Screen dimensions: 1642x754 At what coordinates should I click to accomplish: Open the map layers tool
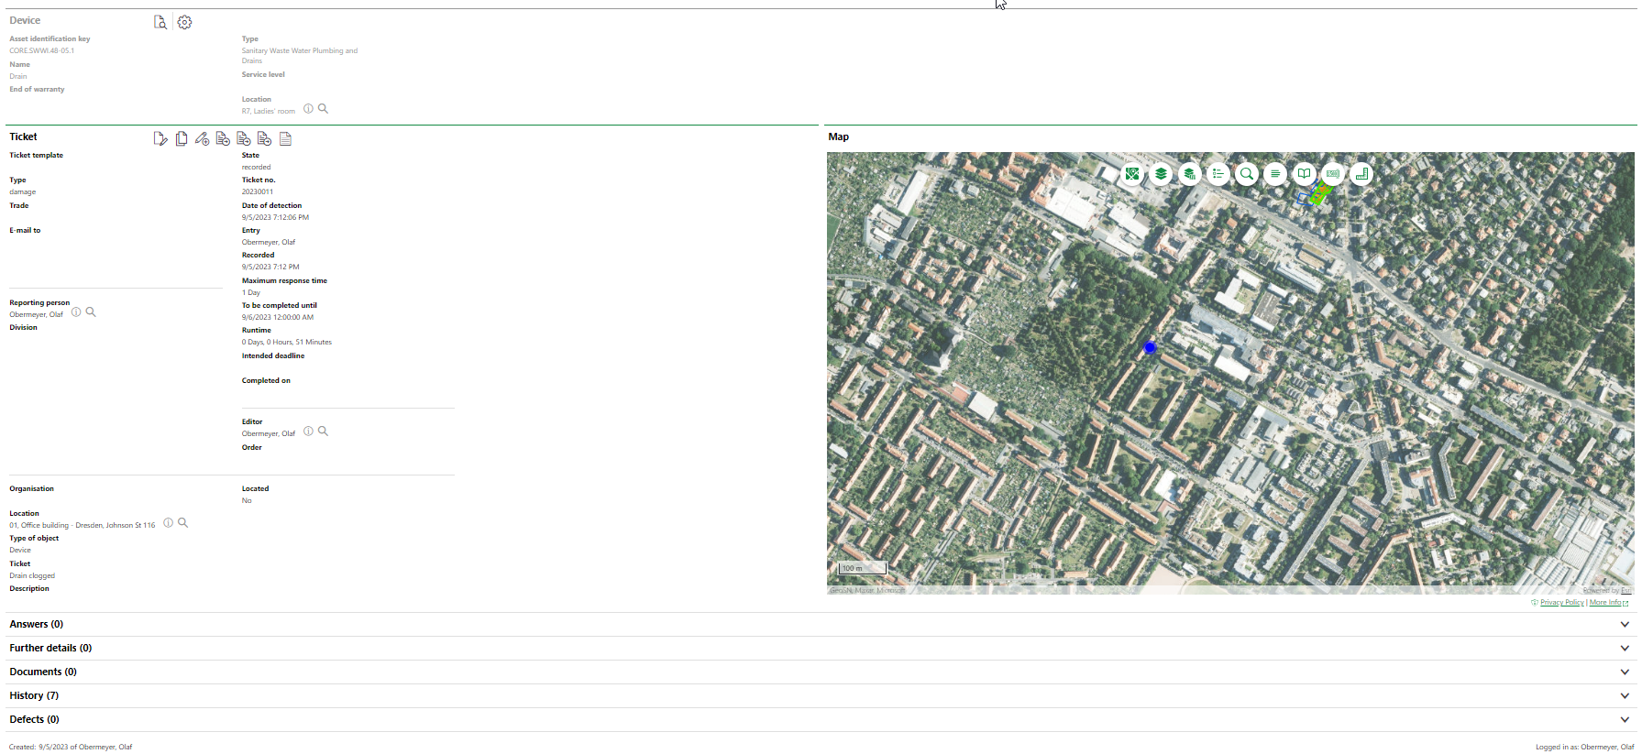pos(1161,174)
